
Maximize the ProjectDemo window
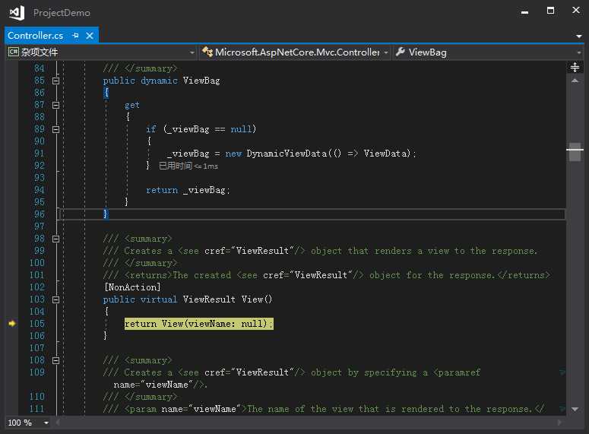click(x=550, y=11)
